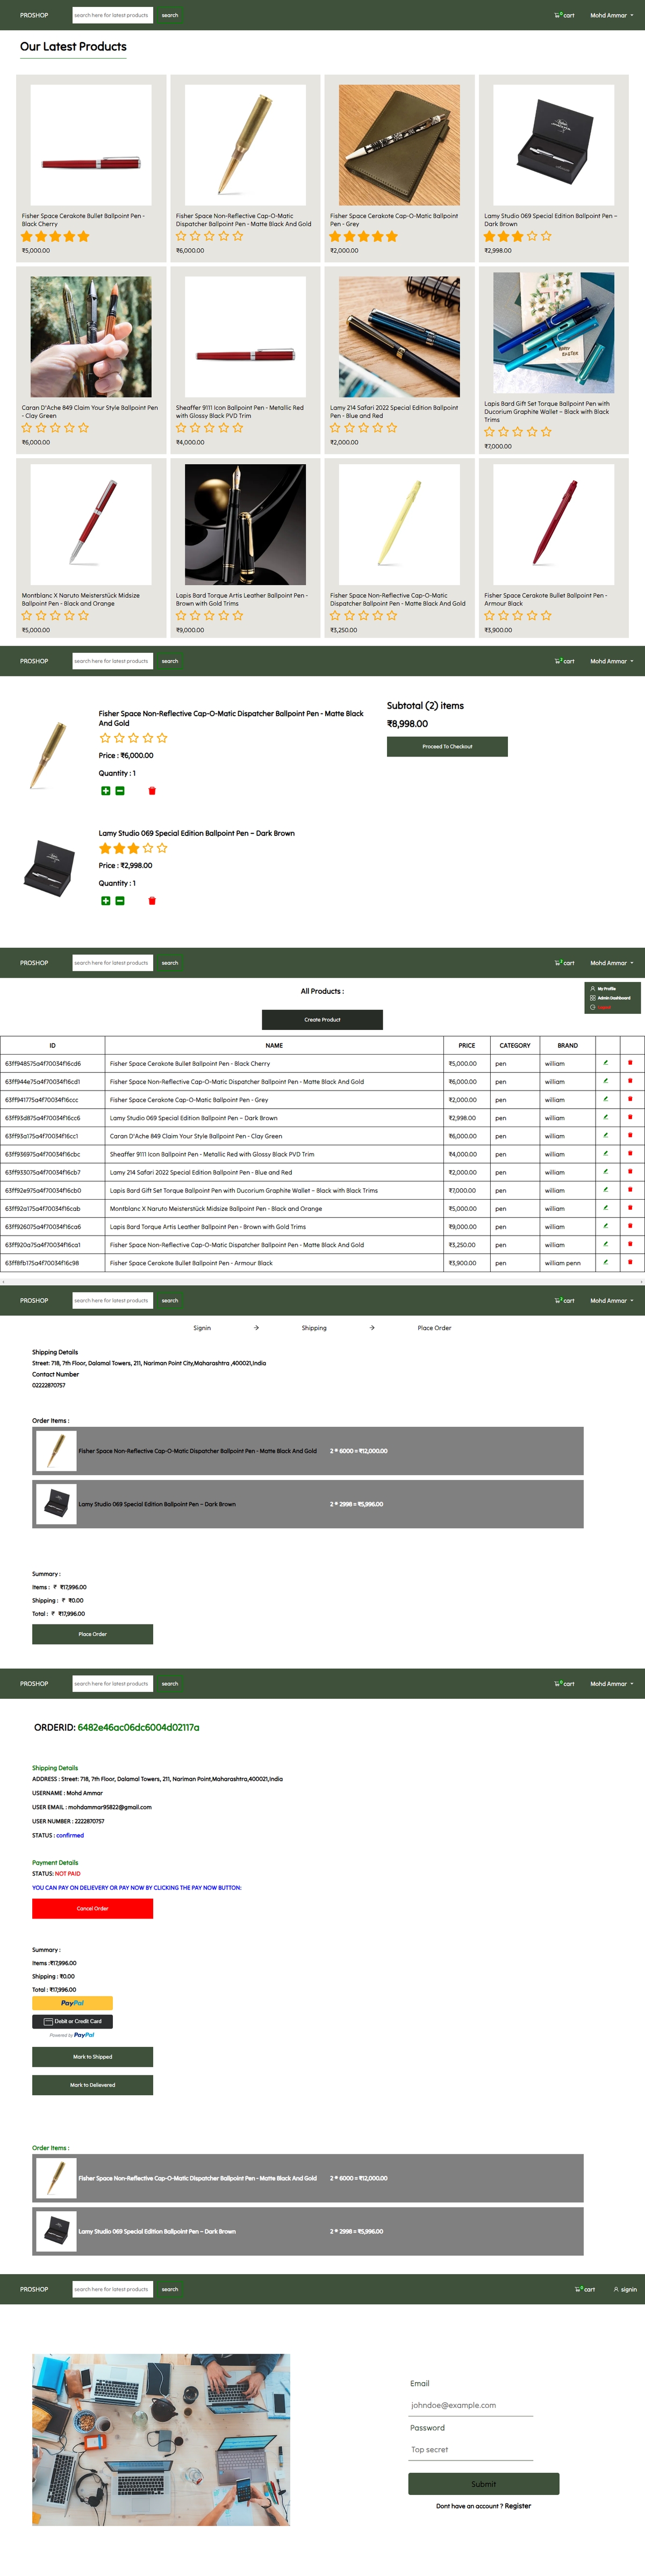This screenshot has width=645, height=2576.
Task: Delete Lamy Studio 069 from cart via trash icon
Action: pos(152,901)
